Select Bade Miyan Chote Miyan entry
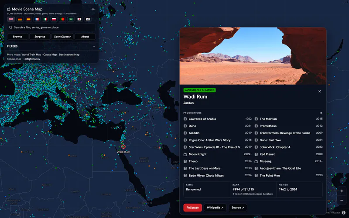 (217, 176)
